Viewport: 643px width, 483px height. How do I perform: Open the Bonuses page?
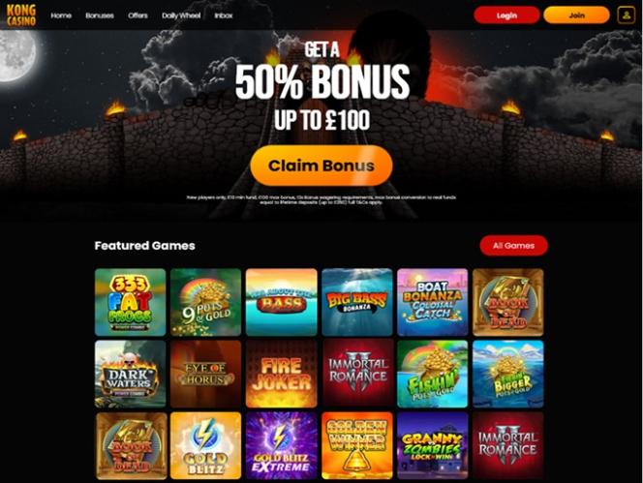click(x=100, y=15)
